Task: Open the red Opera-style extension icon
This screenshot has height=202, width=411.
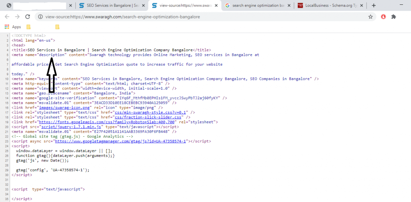Action: 383,17
